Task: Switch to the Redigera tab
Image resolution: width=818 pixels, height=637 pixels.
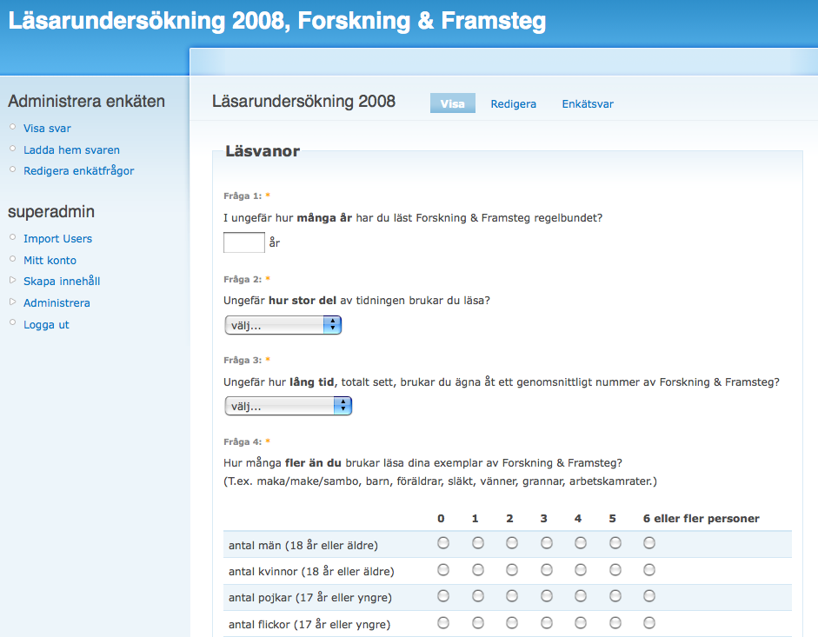Action: click(513, 103)
